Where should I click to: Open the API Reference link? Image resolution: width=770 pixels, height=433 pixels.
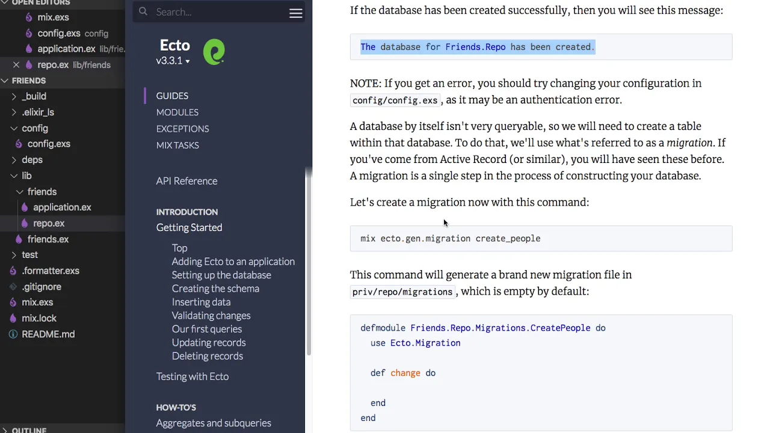(x=186, y=181)
